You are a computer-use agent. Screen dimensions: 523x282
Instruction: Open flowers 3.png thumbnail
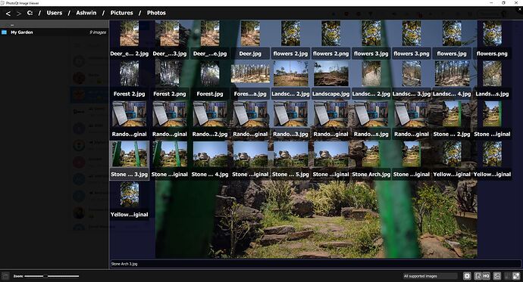point(412,39)
